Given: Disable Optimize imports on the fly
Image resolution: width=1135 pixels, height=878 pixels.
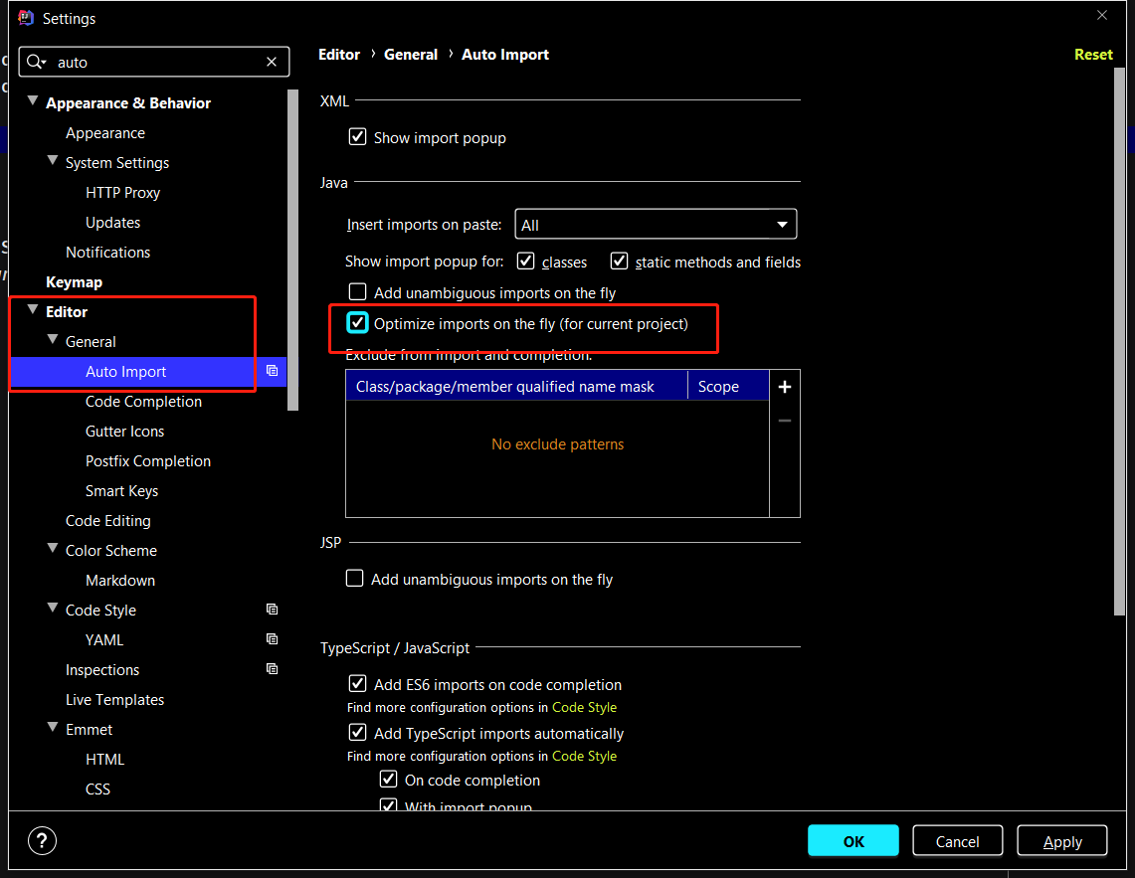Looking at the screenshot, I should (x=357, y=323).
